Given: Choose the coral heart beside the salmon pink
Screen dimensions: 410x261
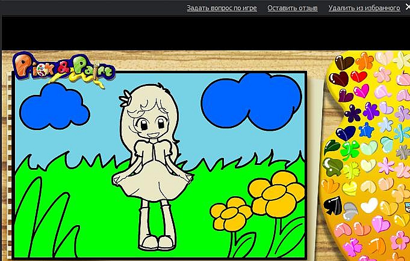Looking at the screenshot, I should 362,229.
